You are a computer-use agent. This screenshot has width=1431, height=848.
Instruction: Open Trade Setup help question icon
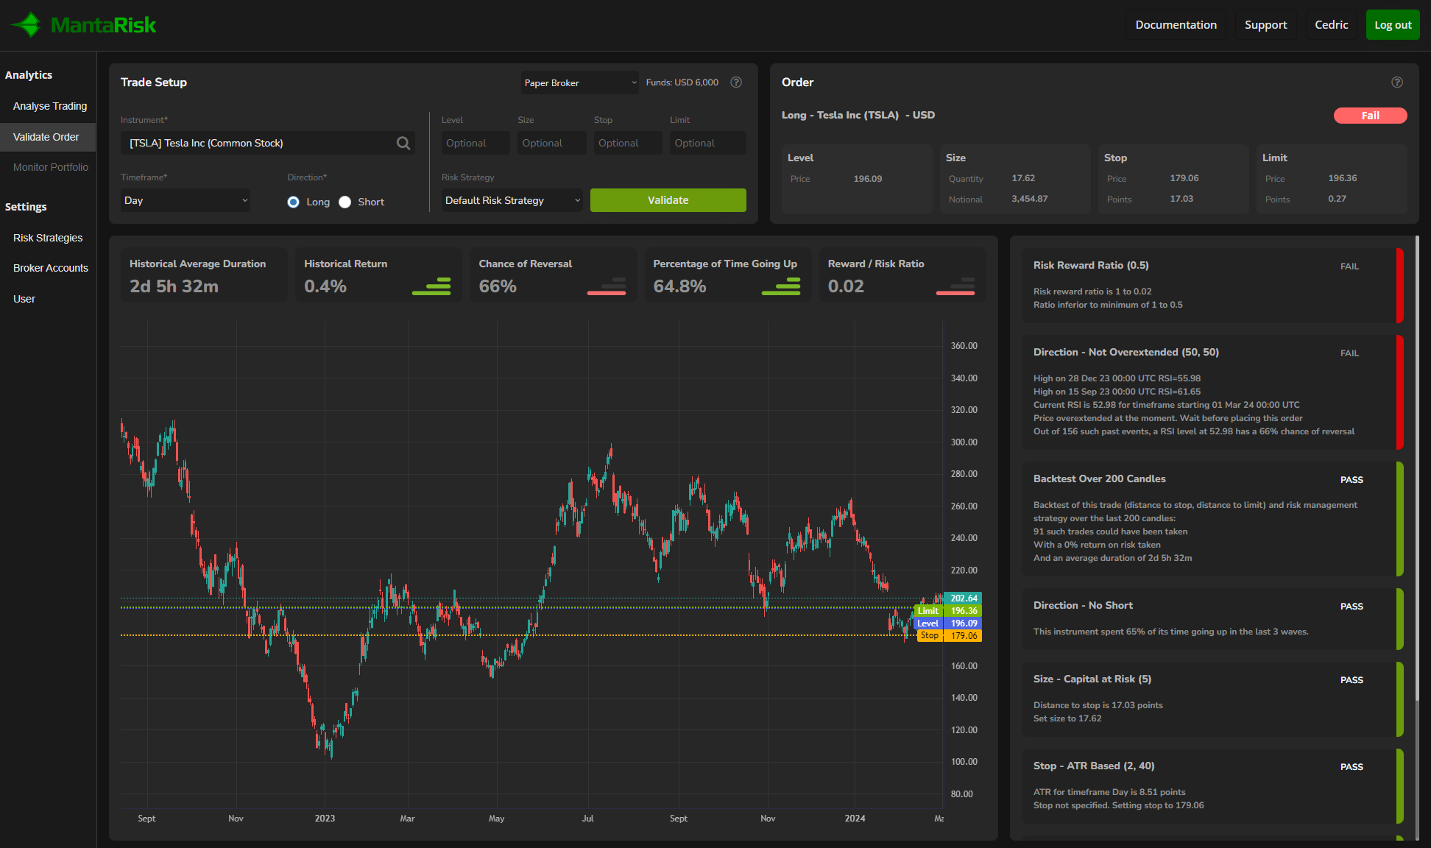(x=736, y=82)
